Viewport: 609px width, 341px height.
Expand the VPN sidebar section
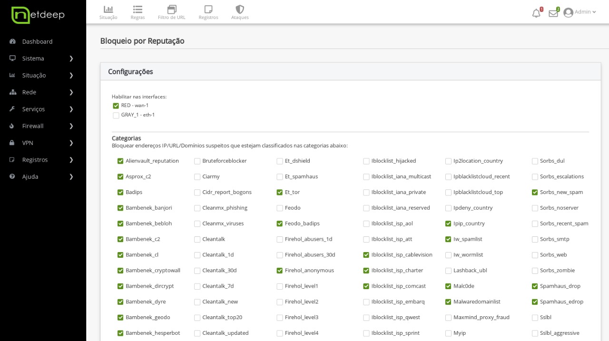(x=42, y=143)
